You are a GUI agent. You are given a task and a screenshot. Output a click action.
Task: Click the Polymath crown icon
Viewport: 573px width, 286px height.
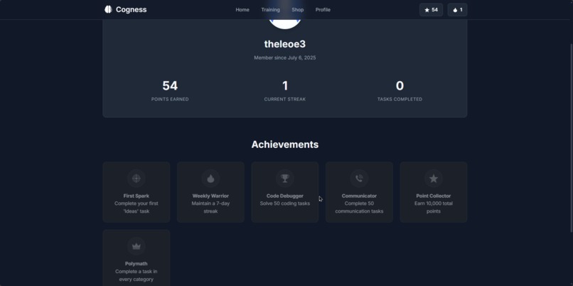[x=136, y=246]
